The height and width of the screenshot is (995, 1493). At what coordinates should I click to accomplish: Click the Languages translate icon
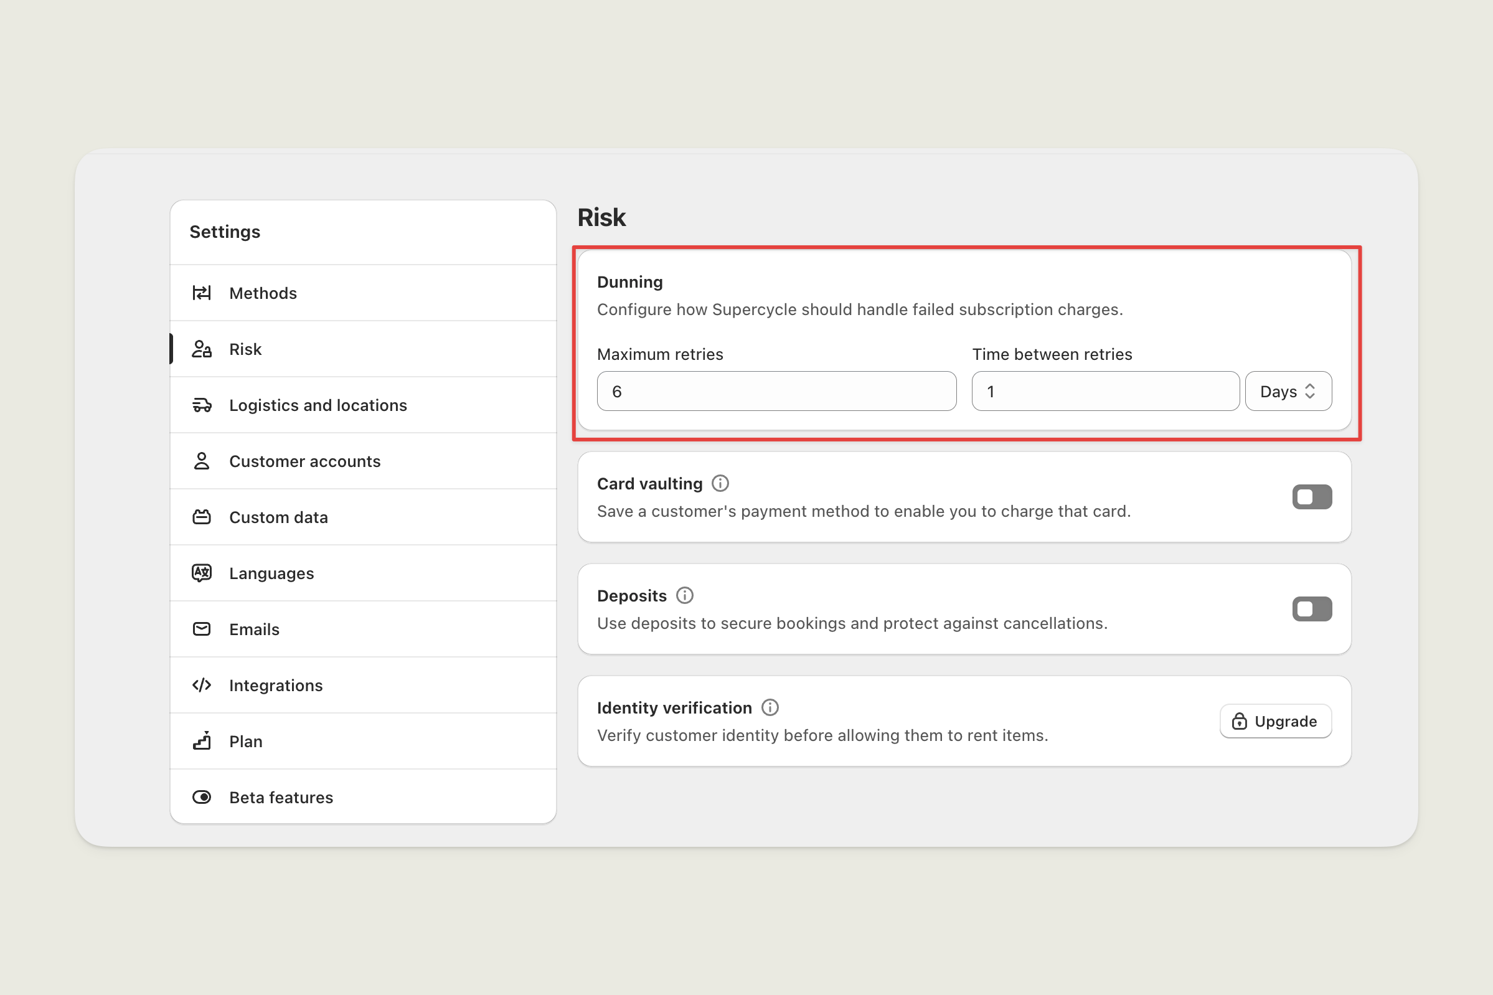pos(201,573)
